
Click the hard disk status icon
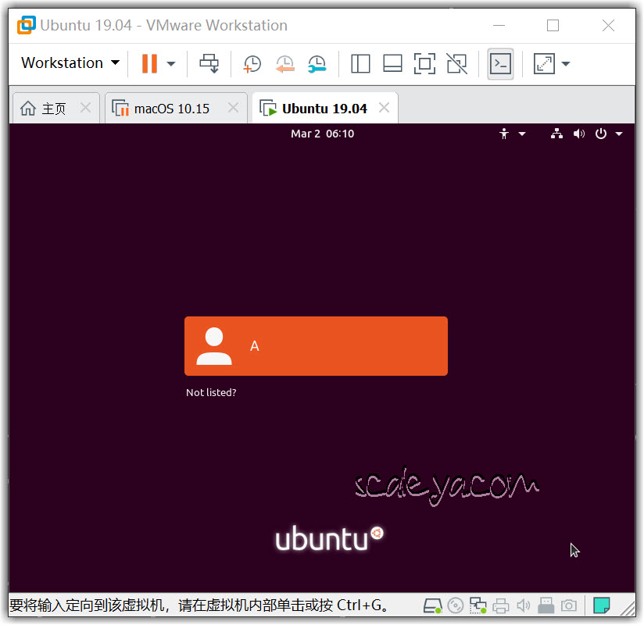pyautogui.click(x=432, y=605)
